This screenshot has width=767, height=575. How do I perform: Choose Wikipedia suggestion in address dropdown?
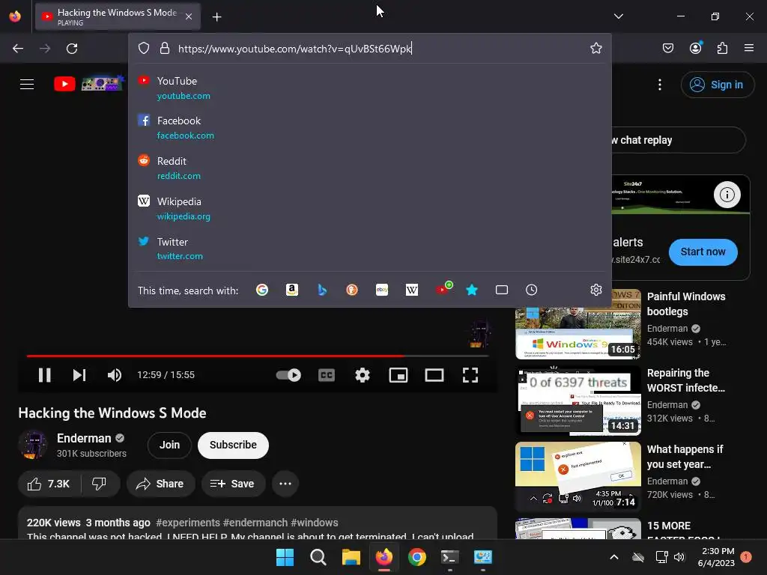click(369, 208)
